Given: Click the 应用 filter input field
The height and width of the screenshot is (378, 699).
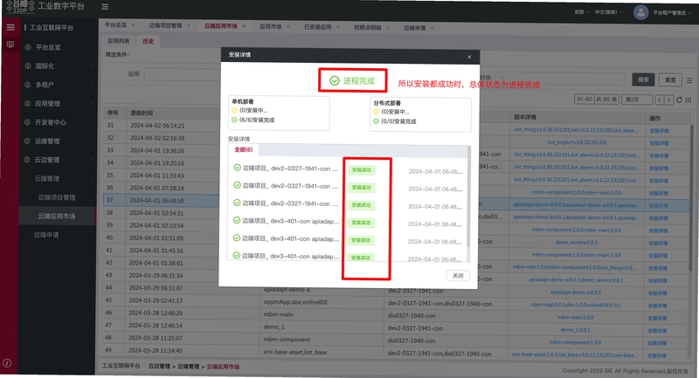Looking at the screenshot, I should 183,74.
